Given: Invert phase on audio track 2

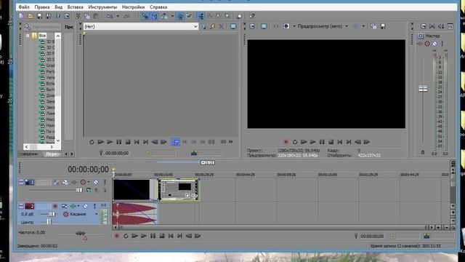Looking at the screenshot, I should coord(64,206).
